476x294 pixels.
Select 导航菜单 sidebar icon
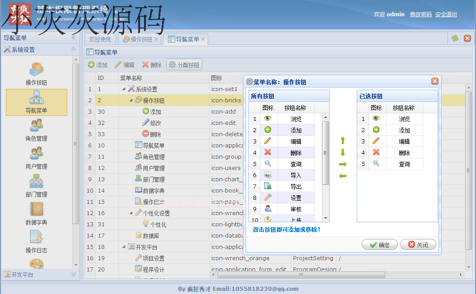36,102
